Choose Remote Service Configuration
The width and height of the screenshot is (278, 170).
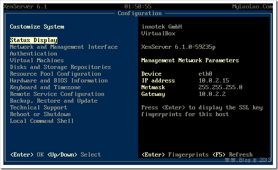click(57, 94)
